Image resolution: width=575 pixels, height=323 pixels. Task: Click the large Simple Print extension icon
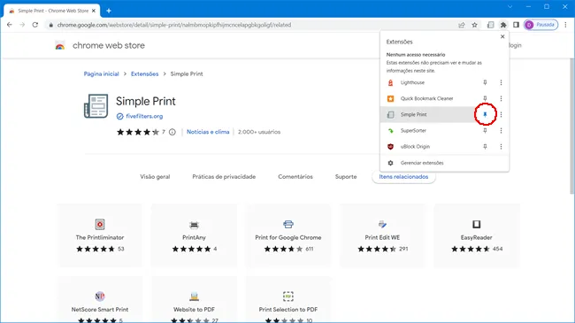click(x=96, y=106)
